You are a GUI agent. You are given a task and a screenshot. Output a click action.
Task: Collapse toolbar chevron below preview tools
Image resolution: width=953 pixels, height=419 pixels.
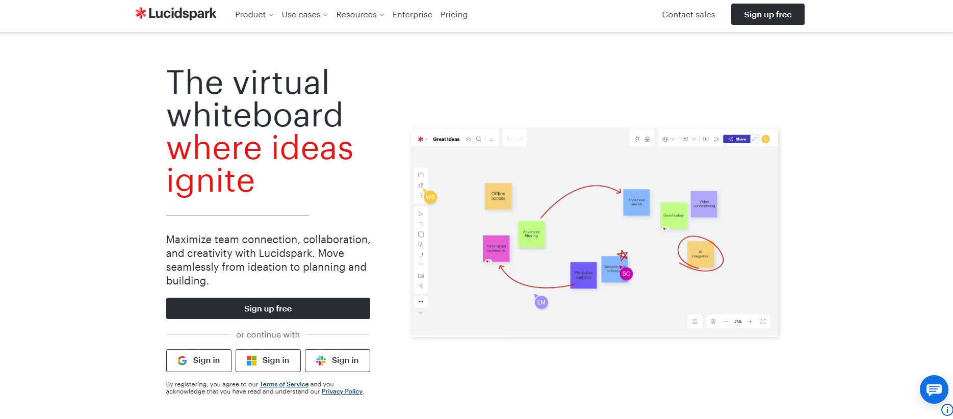(421, 312)
